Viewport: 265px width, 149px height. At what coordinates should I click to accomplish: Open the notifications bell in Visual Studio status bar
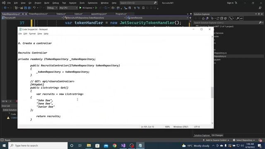260,140
